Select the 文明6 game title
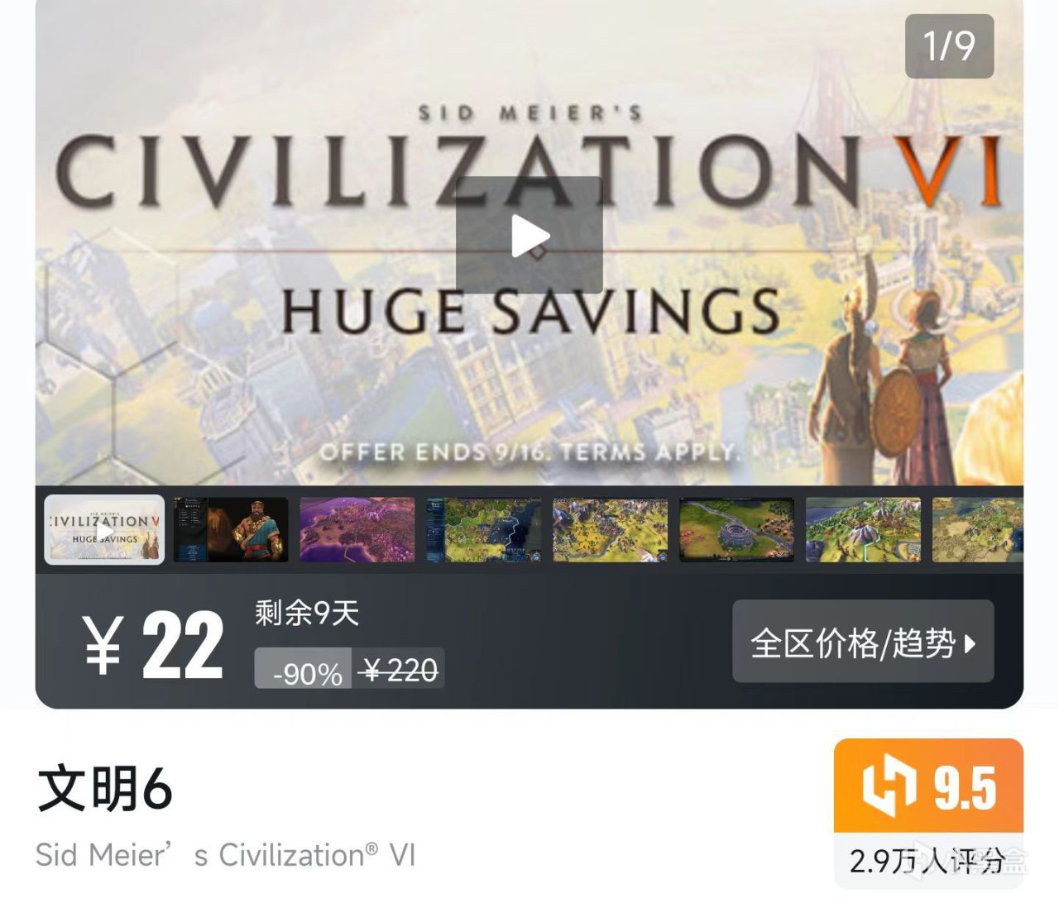The image size is (1059, 903). pos(104,788)
